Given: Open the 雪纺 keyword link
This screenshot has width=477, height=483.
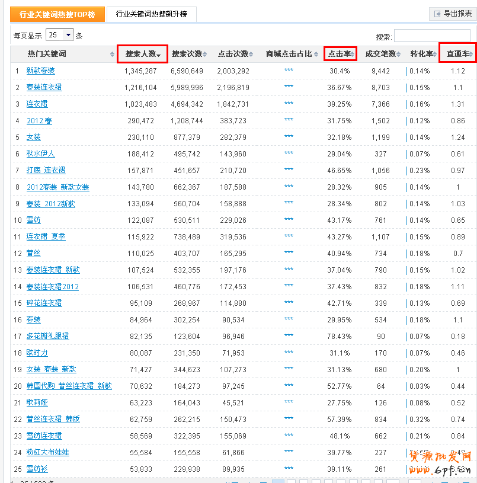Looking at the screenshot, I should click(34, 220).
